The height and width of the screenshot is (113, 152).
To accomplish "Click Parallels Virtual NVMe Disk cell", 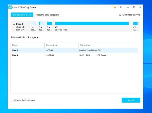I will 90,50.
